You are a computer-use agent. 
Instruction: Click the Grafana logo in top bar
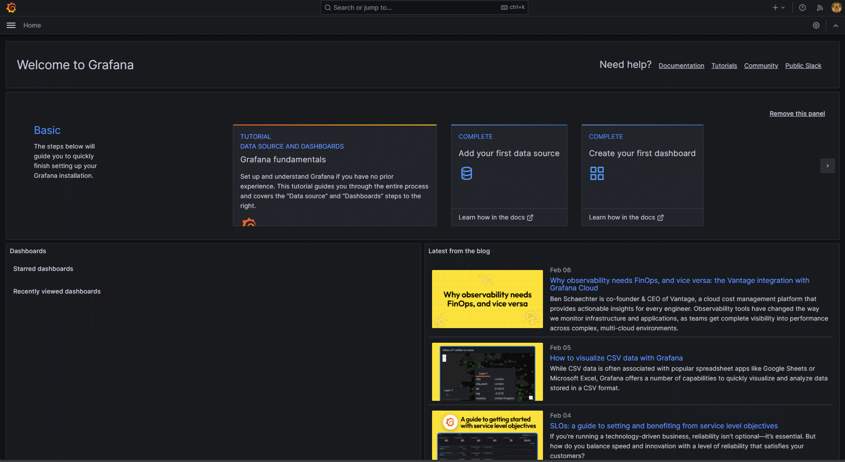(12, 8)
